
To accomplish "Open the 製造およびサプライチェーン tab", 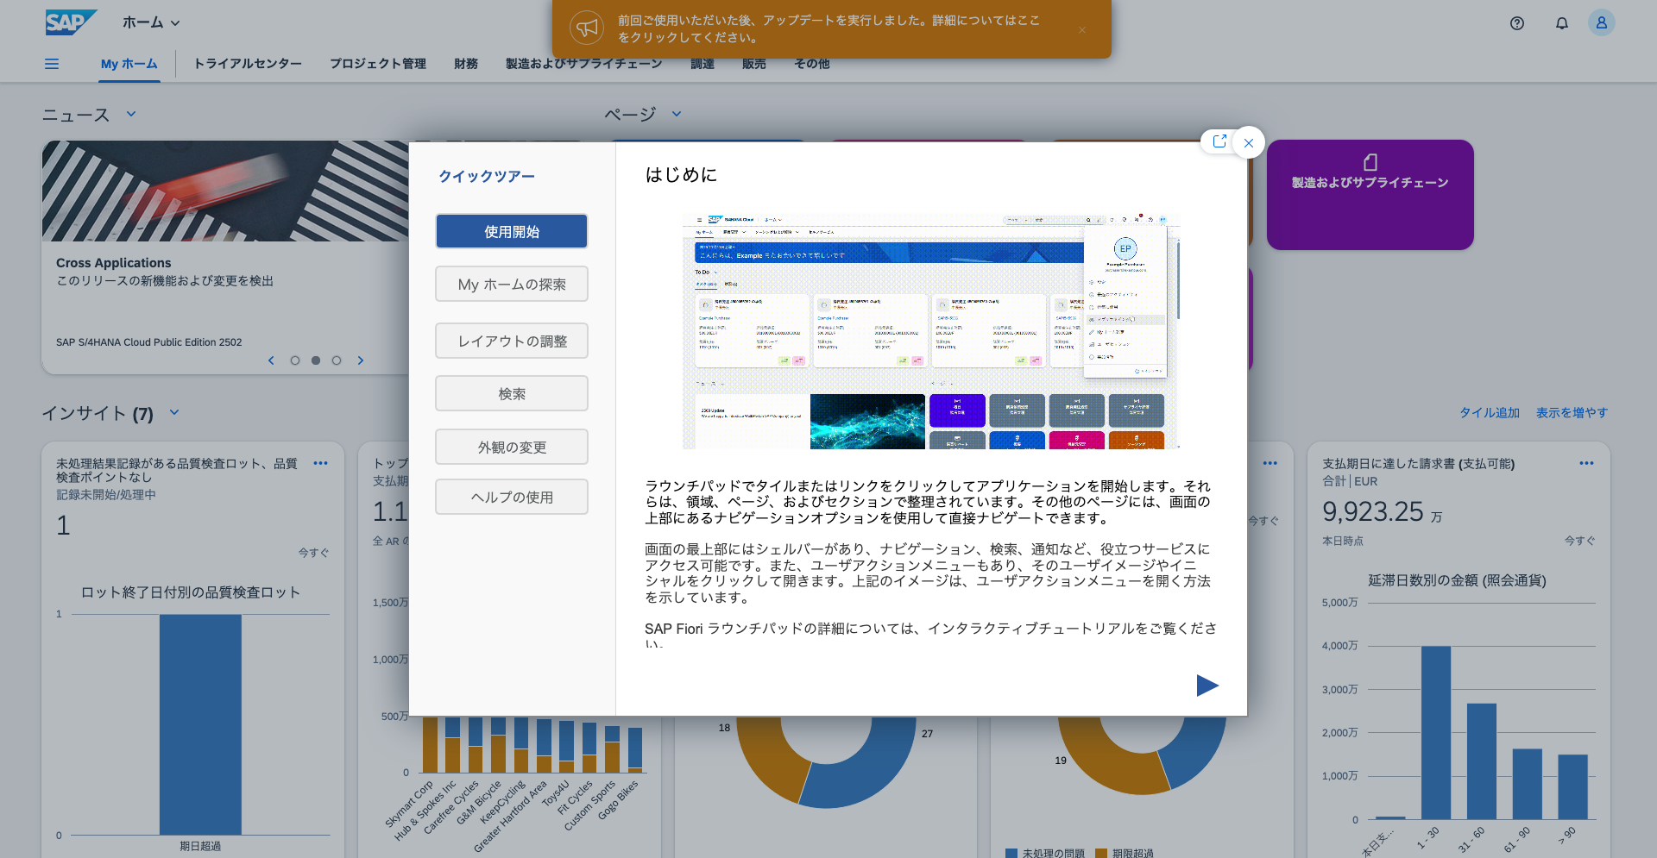I will 584,64.
